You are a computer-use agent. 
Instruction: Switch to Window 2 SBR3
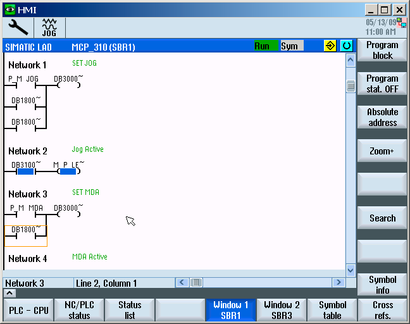[282, 310]
